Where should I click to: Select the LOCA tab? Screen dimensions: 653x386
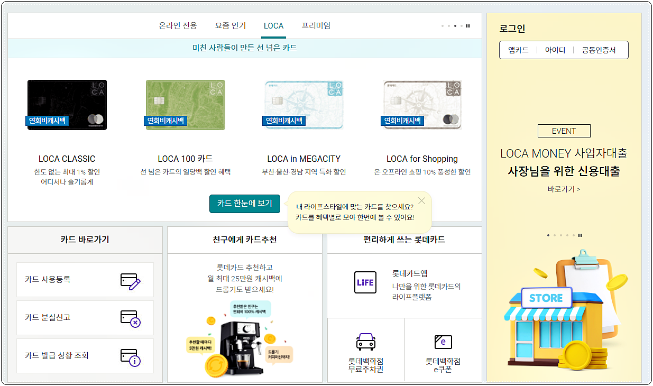point(273,25)
